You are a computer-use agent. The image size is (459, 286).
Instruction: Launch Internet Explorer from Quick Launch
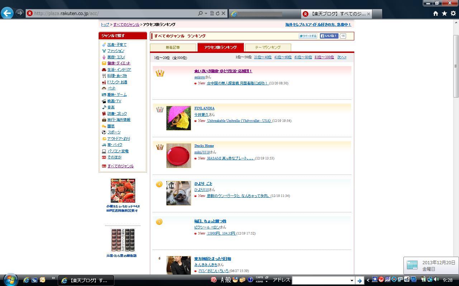[x=26, y=280]
